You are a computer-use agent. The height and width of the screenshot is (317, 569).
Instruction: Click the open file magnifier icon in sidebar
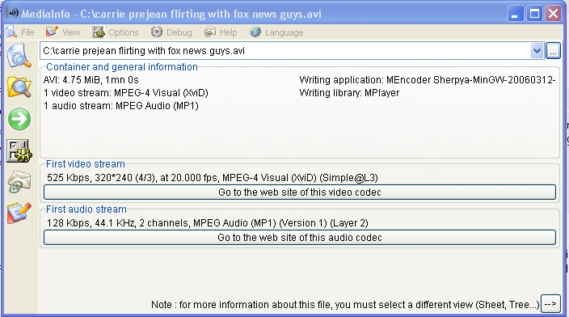coord(19,55)
